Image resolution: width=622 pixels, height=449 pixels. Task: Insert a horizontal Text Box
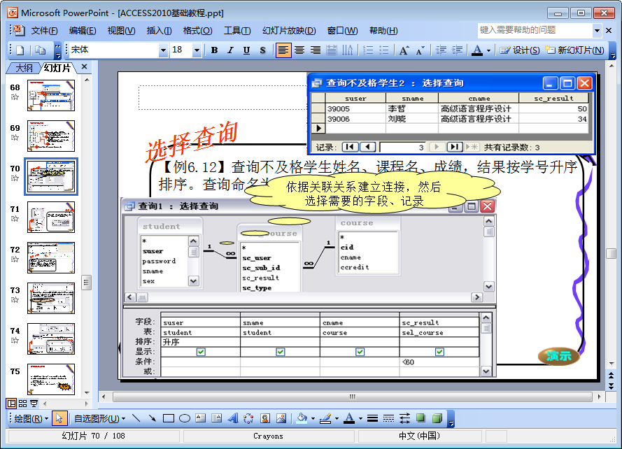(201, 418)
